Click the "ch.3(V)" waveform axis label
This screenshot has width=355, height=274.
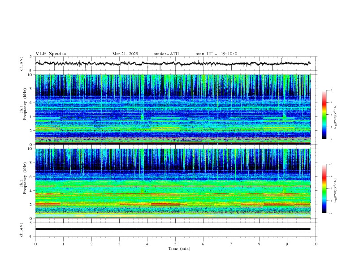[x=22, y=230]
